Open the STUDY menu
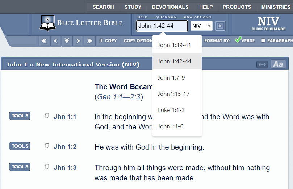 click(133, 7)
